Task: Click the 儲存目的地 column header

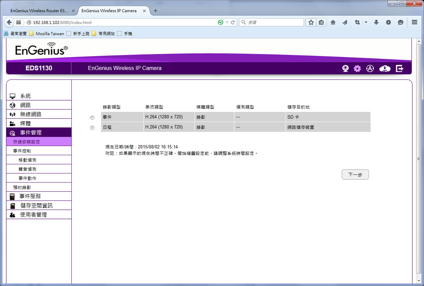Action: [298, 107]
